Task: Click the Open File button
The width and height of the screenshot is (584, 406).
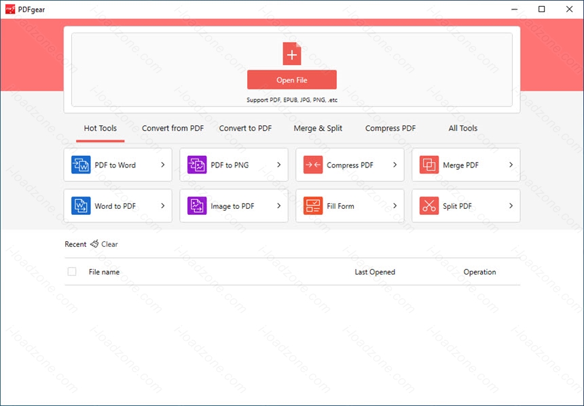Action: (292, 79)
